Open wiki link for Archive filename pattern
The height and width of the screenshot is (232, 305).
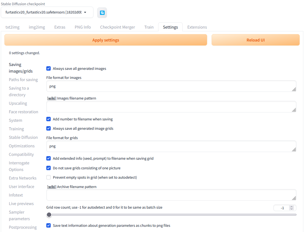click(52, 187)
